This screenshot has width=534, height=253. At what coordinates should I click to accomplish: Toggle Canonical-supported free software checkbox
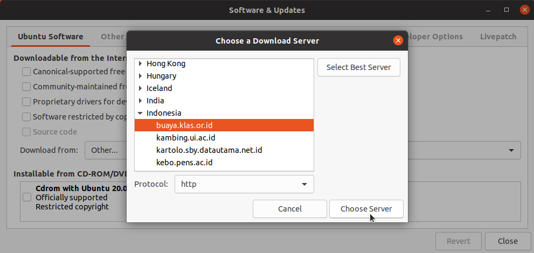26,72
